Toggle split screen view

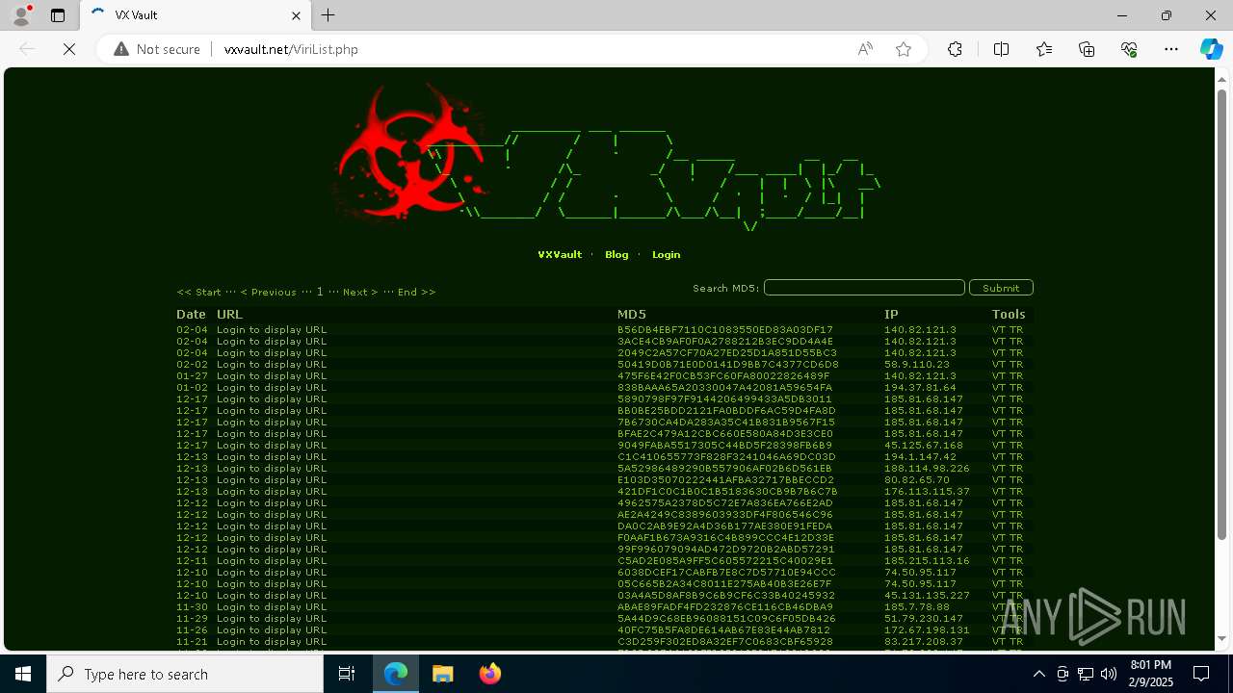click(x=1001, y=49)
